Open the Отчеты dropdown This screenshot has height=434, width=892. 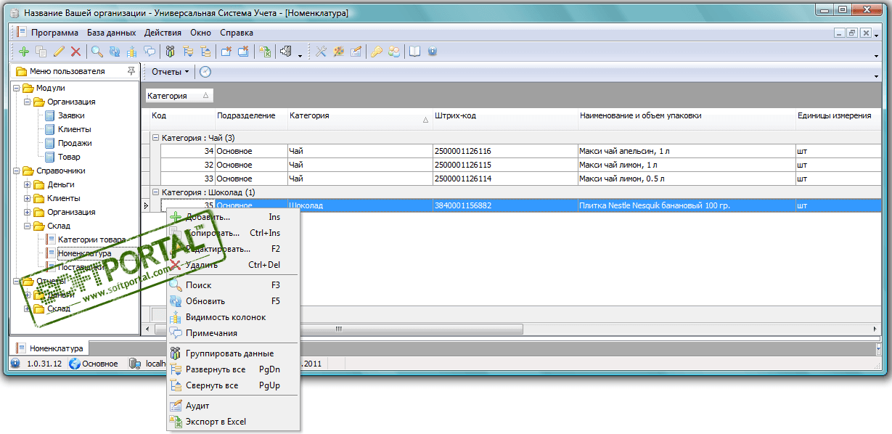click(x=170, y=72)
